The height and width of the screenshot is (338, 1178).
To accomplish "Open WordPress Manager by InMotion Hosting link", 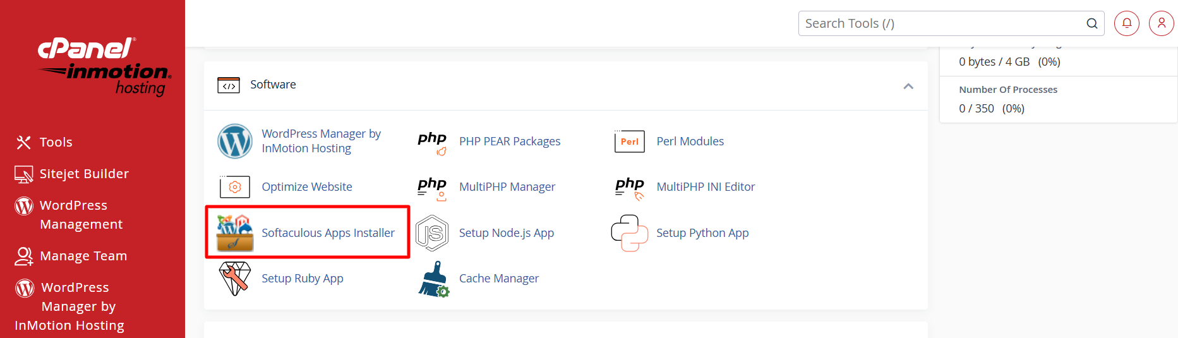I will click(x=321, y=141).
